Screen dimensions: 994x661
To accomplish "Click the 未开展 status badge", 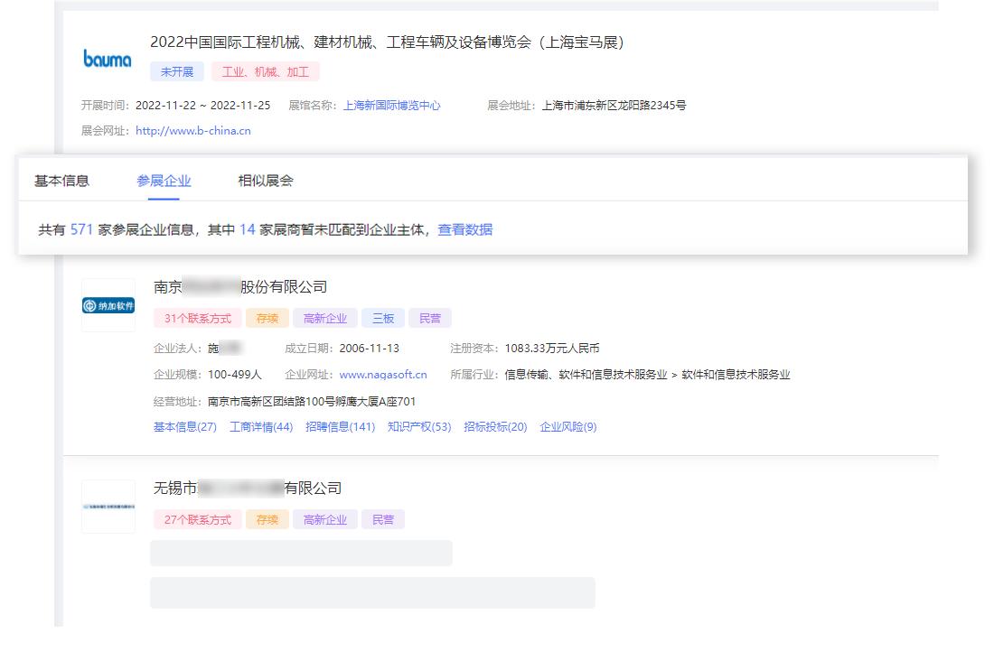I will (177, 70).
